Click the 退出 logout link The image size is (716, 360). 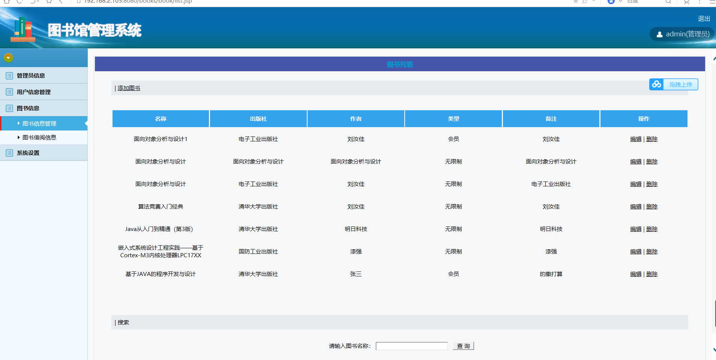click(704, 19)
